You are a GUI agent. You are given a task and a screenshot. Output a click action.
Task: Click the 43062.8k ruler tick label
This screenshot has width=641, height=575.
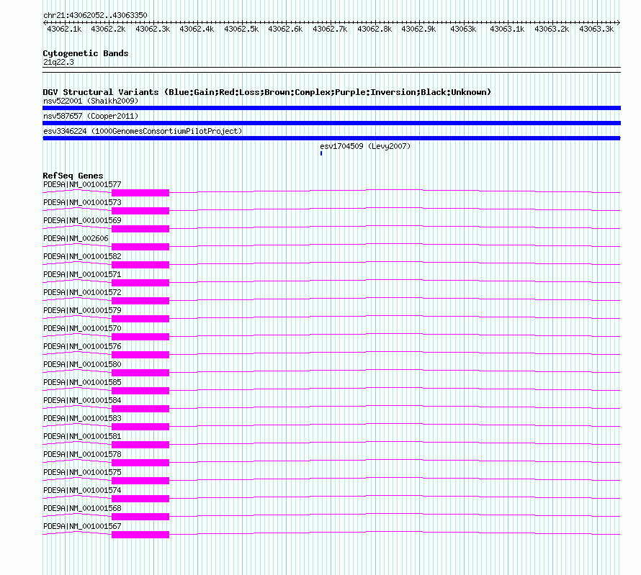click(x=375, y=29)
